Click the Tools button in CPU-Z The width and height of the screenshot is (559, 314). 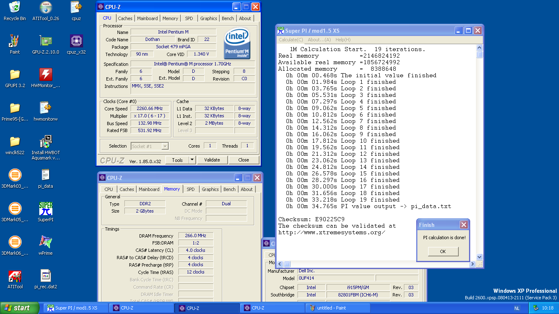point(177,160)
